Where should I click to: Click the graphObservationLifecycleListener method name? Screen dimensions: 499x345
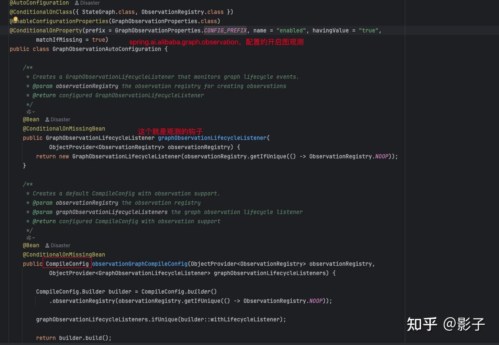(212, 138)
